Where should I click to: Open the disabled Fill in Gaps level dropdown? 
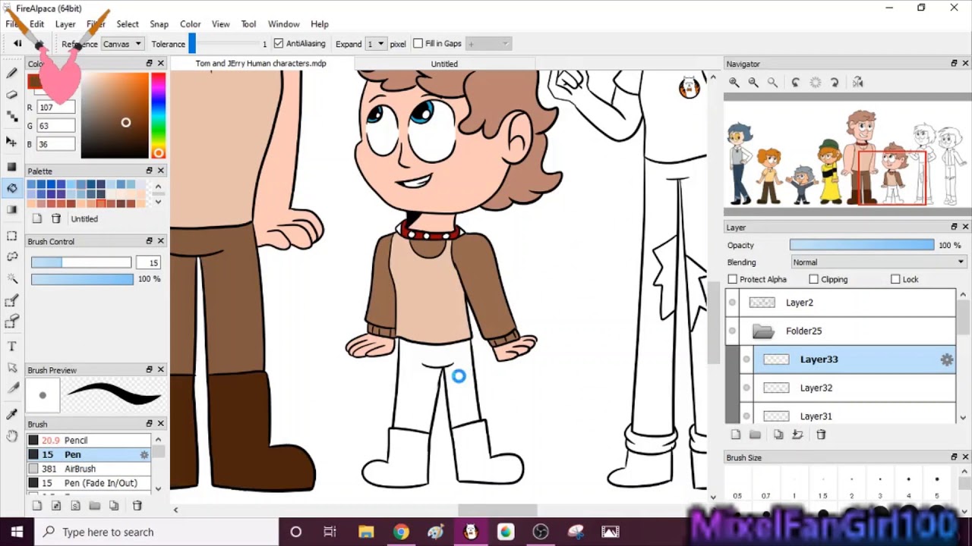point(488,44)
